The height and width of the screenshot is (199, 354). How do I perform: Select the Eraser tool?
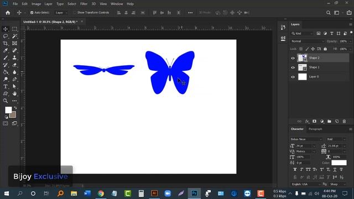pyautogui.click(x=14, y=65)
